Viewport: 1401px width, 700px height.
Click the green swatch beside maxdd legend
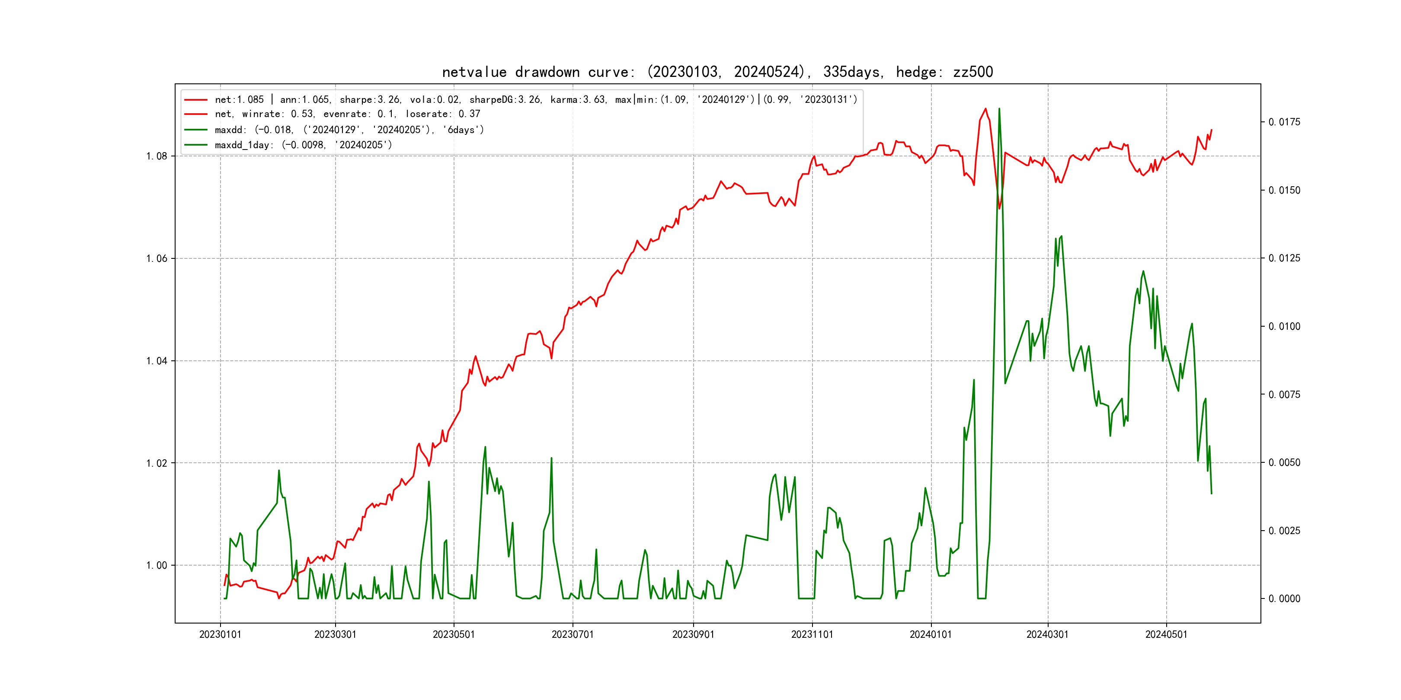pyautogui.click(x=196, y=130)
